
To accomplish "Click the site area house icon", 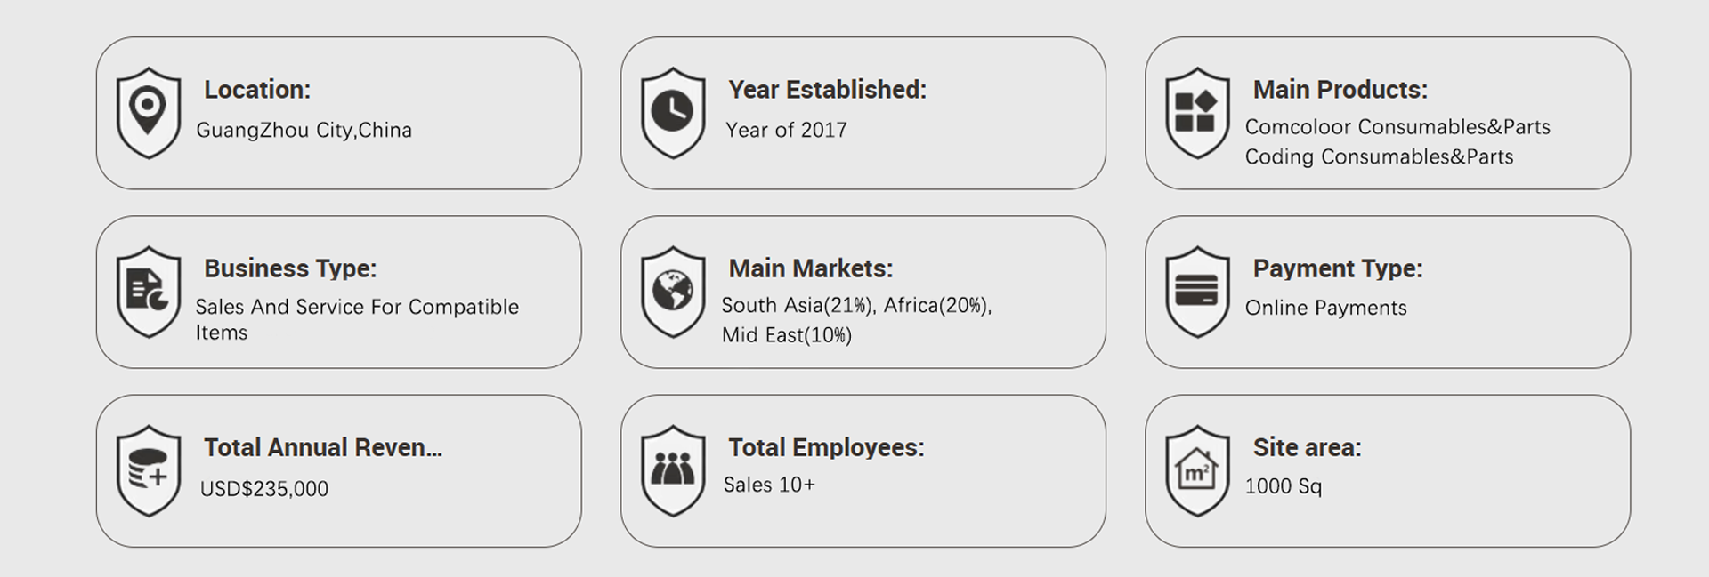I will click(x=1197, y=470).
